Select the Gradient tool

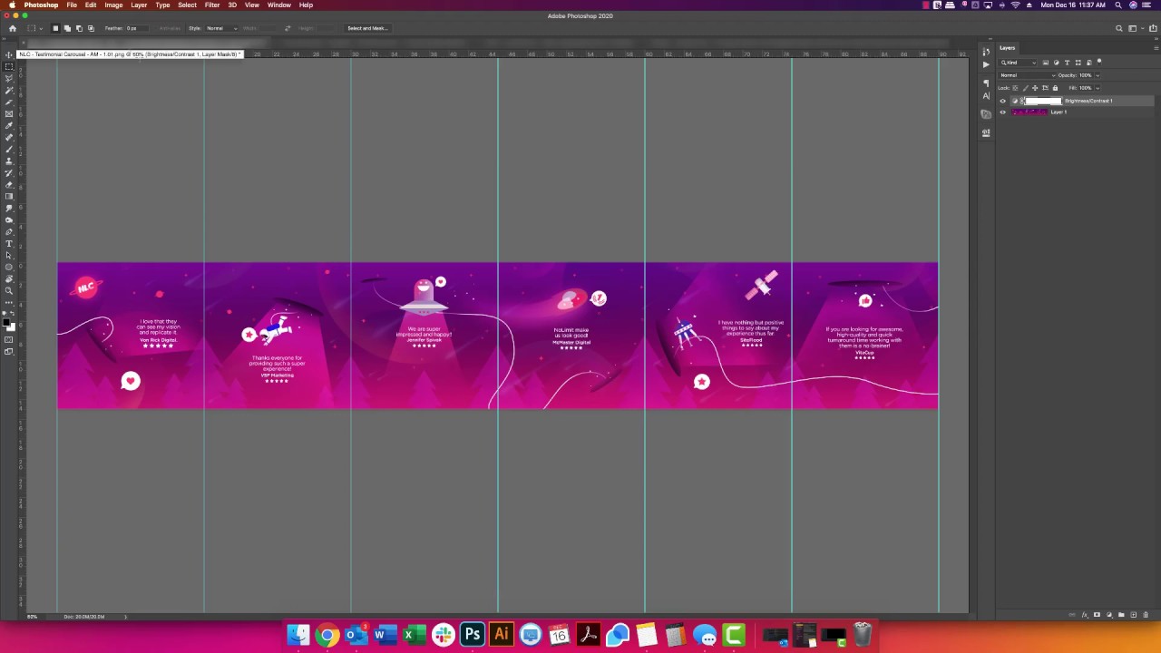click(9, 196)
